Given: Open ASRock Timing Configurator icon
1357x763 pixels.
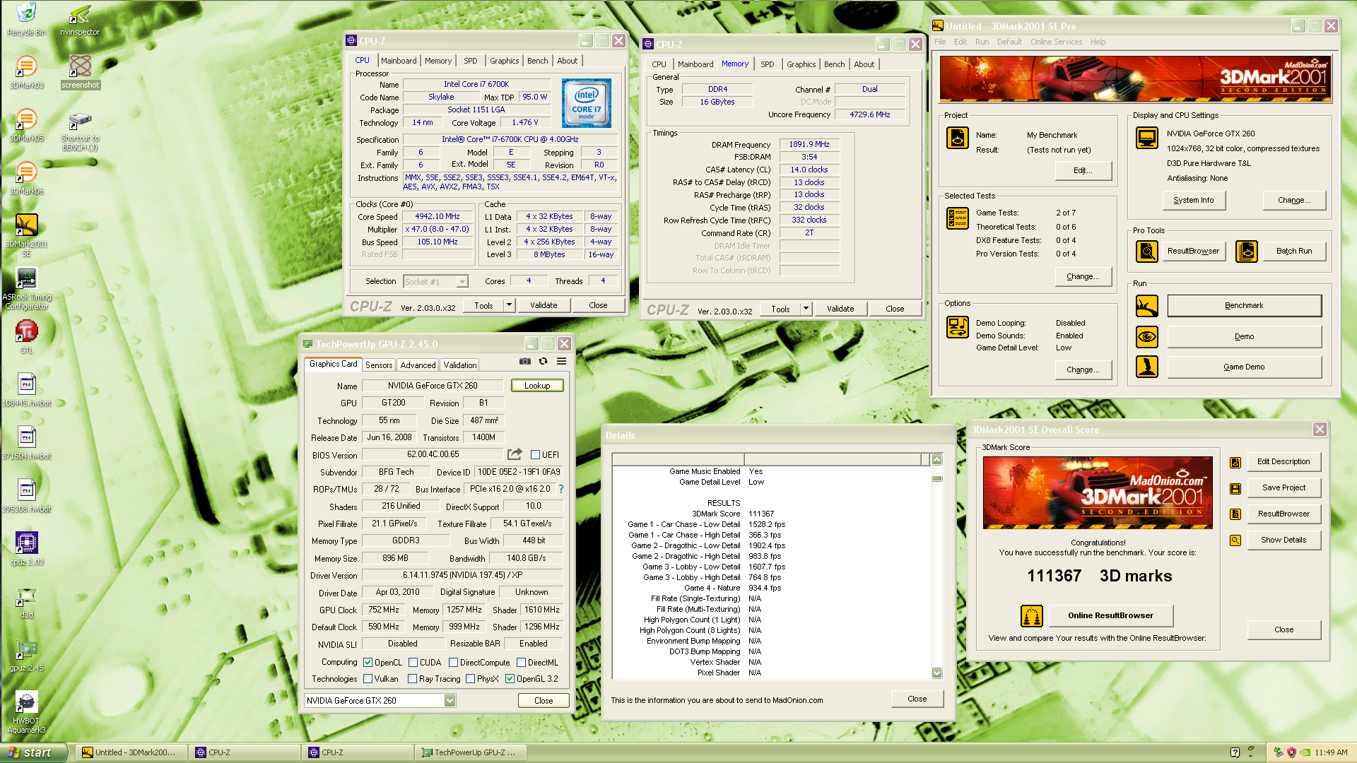Looking at the screenshot, I should (x=26, y=278).
